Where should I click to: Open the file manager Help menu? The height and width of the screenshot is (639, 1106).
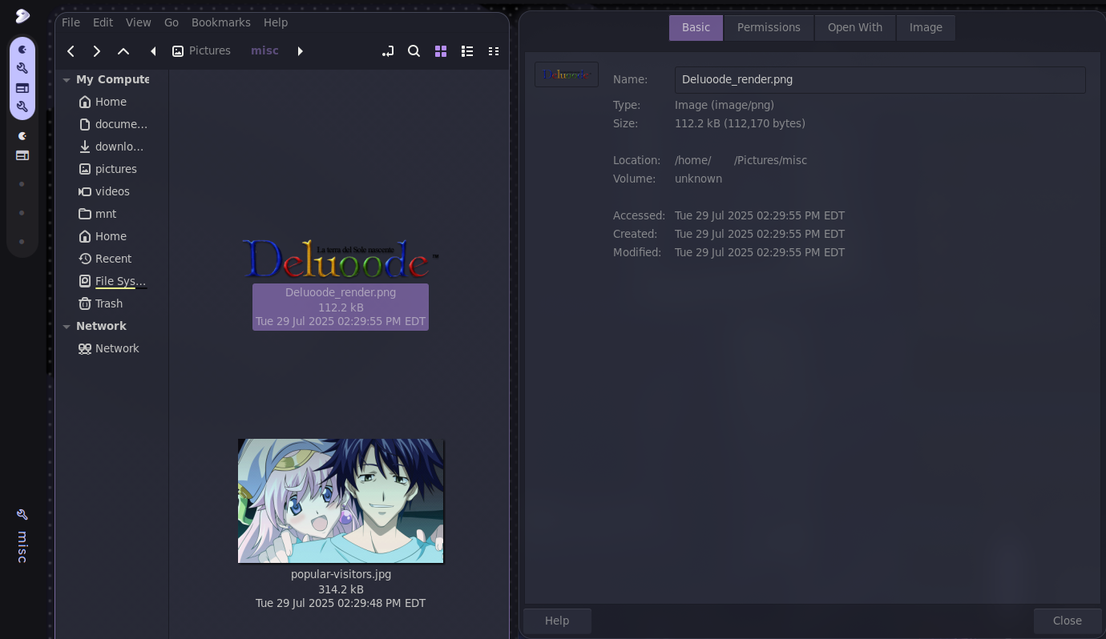click(276, 22)
